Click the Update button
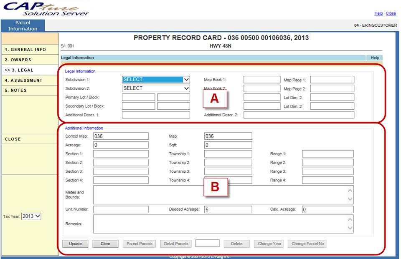This screenshot has height=259, width=401. pyautogui.click(x=76, y=244)
